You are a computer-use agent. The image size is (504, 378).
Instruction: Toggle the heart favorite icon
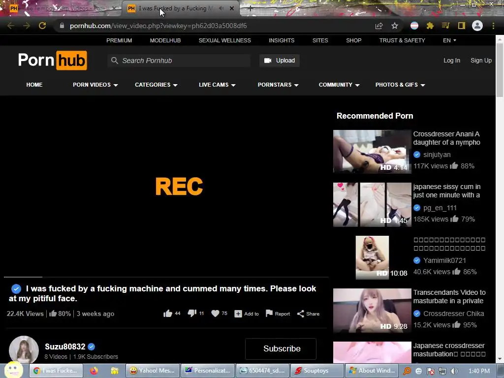(215, 314)
